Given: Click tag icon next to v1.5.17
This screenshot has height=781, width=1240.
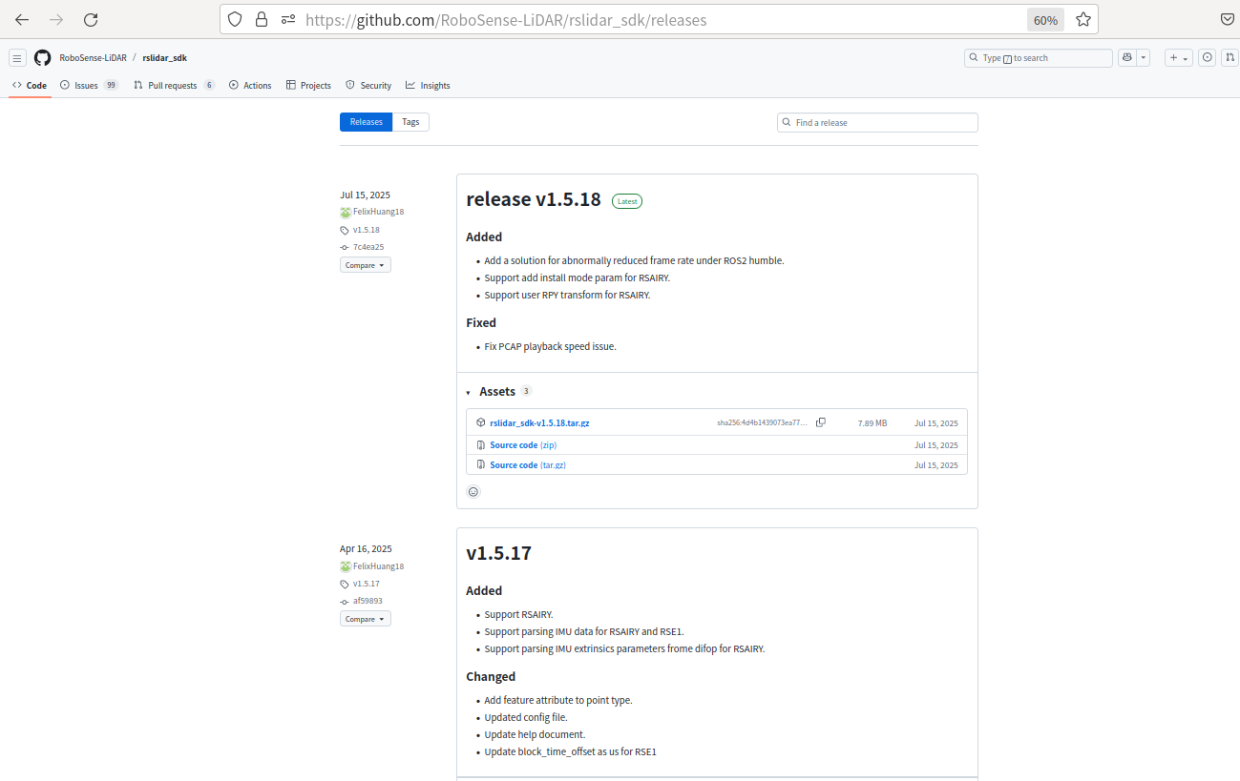Looking at the screenshot, I should pyautogui.click(x=345, y=584).
